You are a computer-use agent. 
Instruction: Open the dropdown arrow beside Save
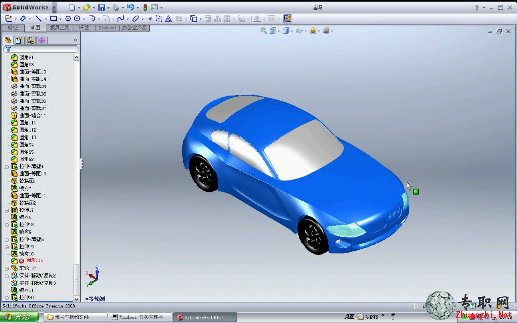[x=108, y=7]
